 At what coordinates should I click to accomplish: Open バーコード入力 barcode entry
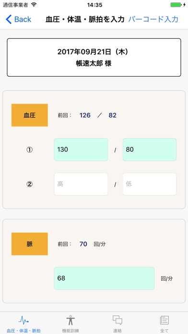point(153,19)
